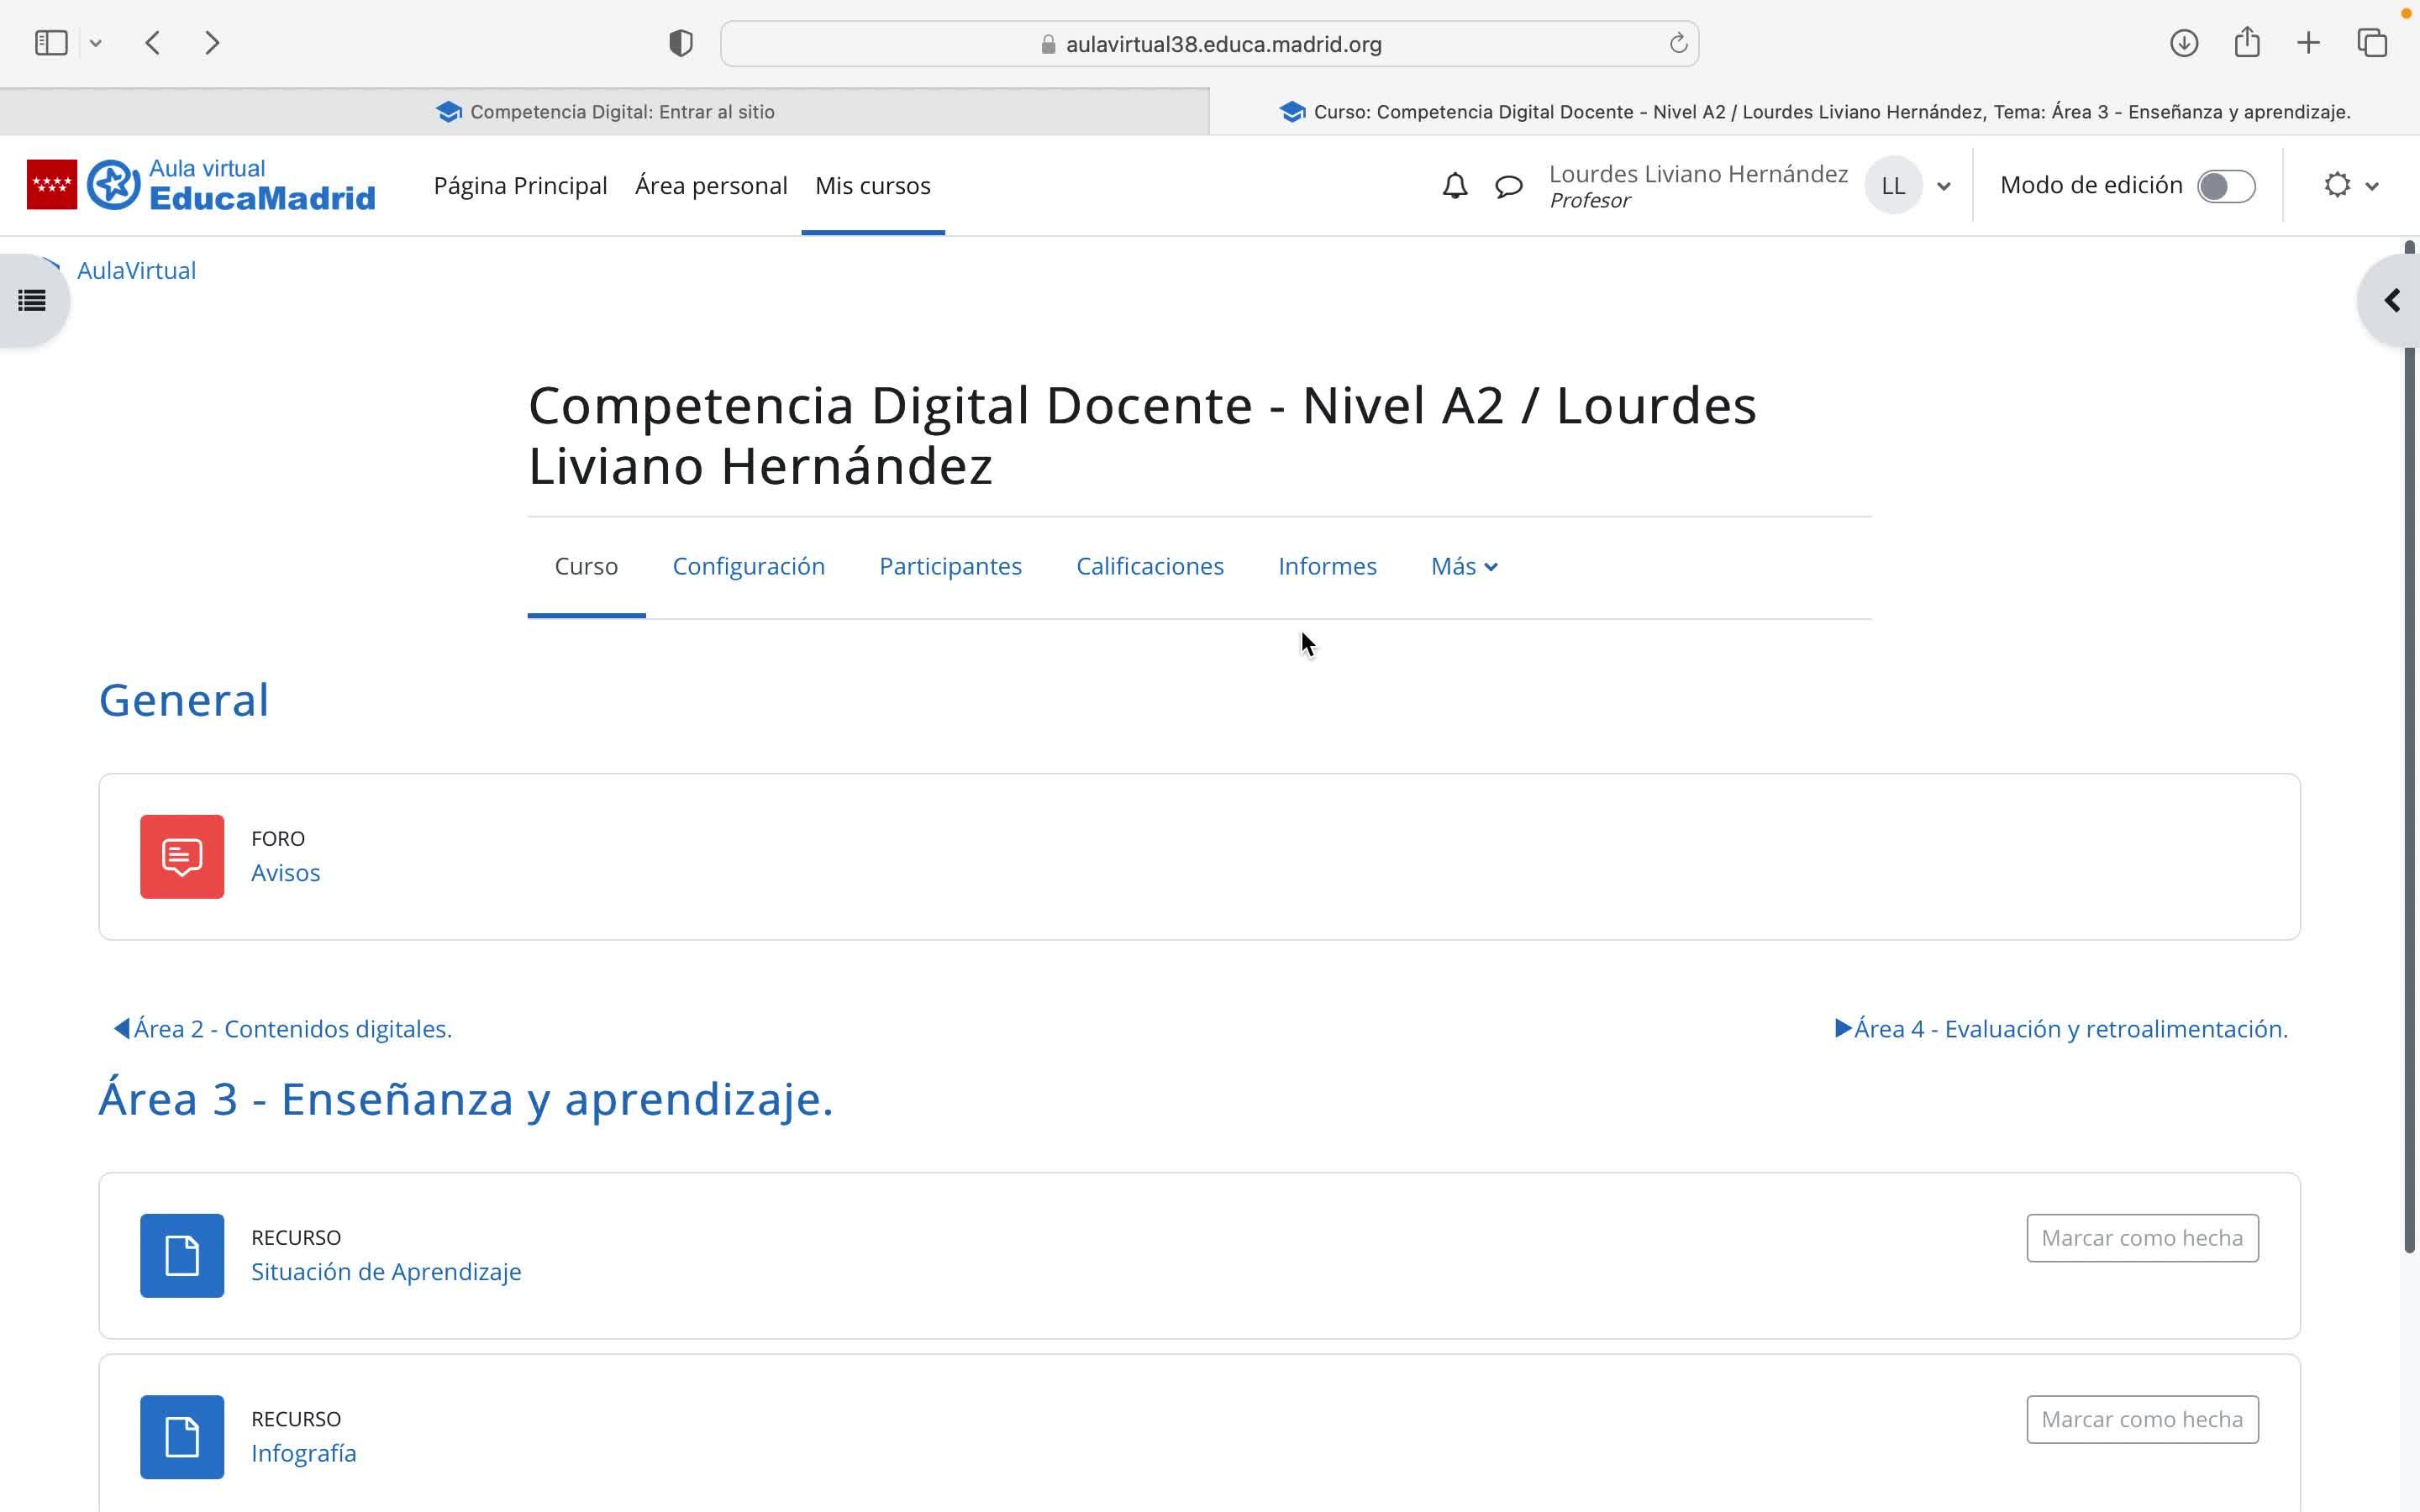
Task: Mark Situación de Aprendizaje as done
Action: click(2141, 1238)
